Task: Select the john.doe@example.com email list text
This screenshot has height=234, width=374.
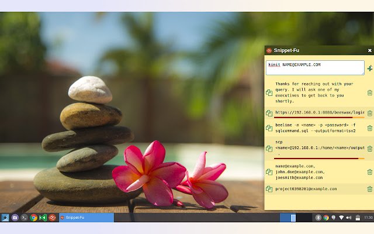Action: [x=300, y=171]
